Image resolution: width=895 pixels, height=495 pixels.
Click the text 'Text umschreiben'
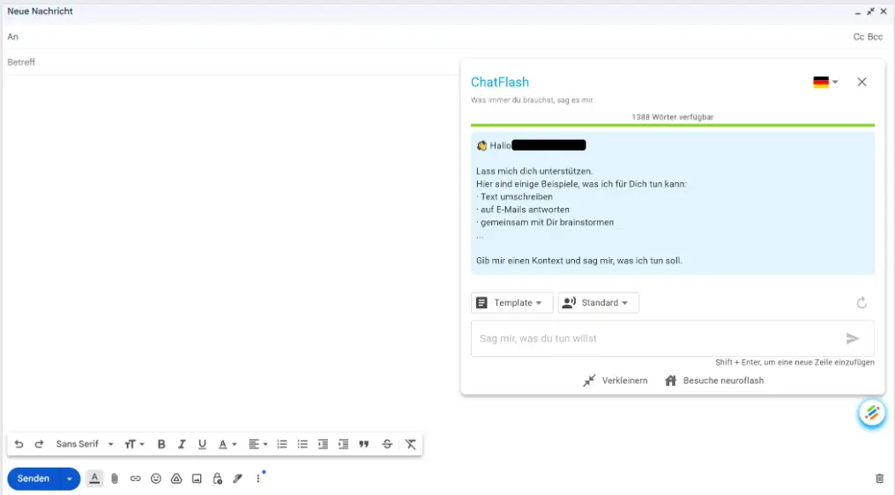pyautogui.click(x=516, y=196)
